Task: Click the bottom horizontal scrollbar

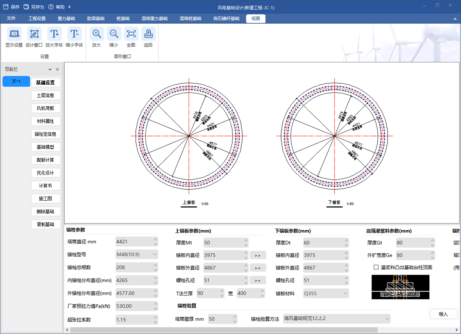Action: (226, 330)
